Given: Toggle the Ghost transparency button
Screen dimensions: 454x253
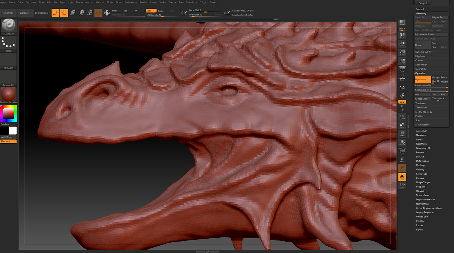Looking at the screenshot, I should (402, 168).
